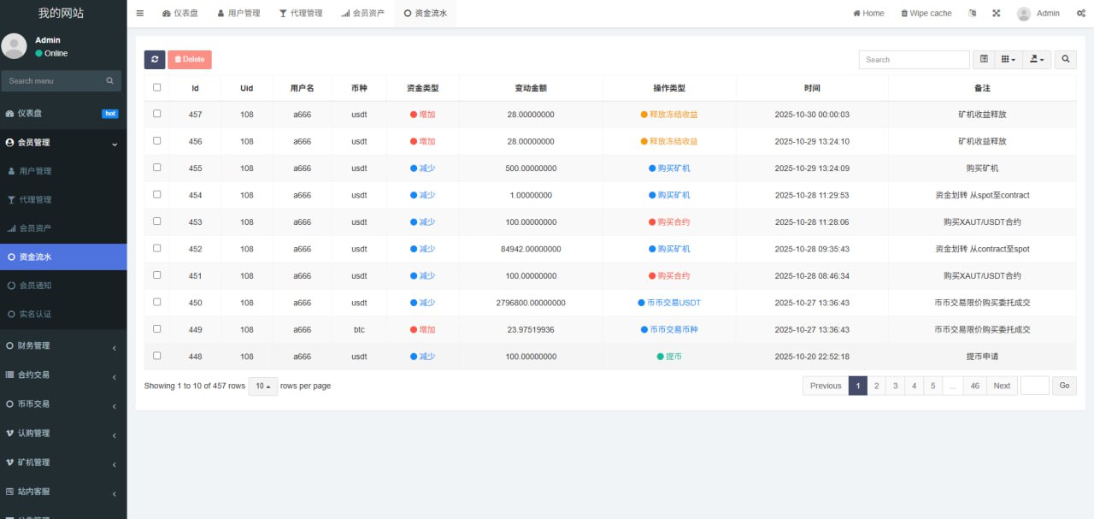This screenshot has height=519, width=1094.
Task: Click the refresh table icon button
Action: [155, 60]
